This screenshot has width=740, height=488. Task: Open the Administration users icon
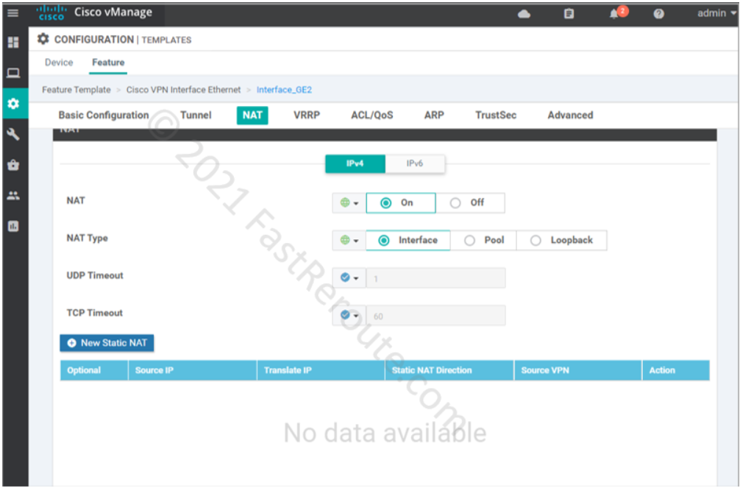coord(15,194)
